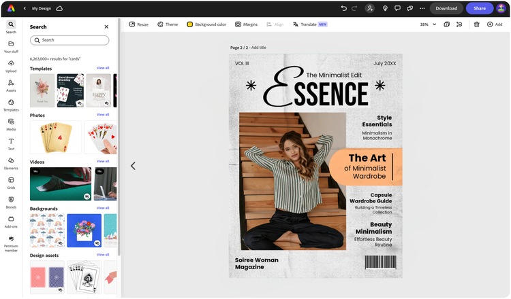511x299 pixels.
Task: Open the chat bubbles icon beside comments
Action: pos(409,8)
